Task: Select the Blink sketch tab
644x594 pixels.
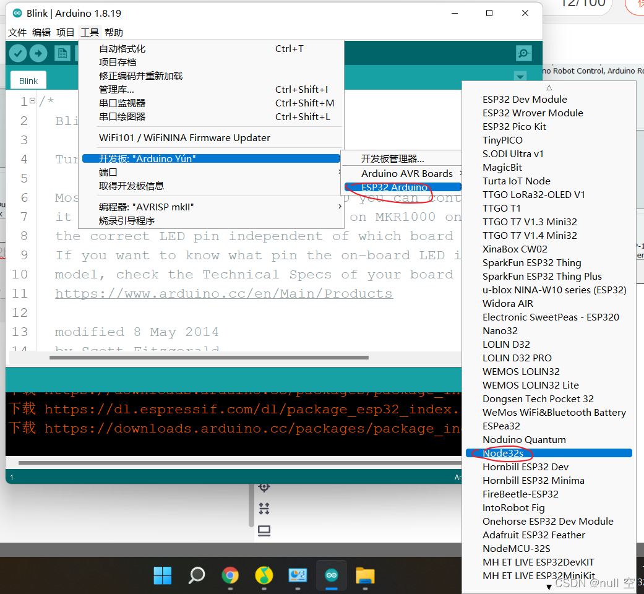Action: coord(28,81)
